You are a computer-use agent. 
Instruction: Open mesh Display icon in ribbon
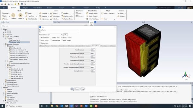3,13
